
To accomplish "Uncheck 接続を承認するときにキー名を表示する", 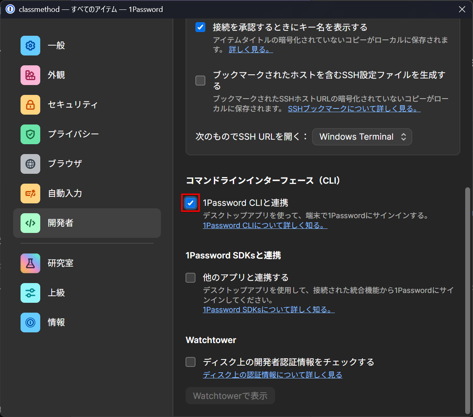I will (200, 28).
